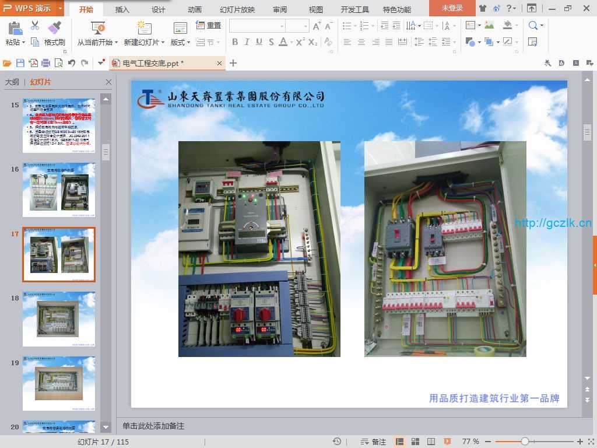Viewport: 597px width, 448px height.
Task: Open the Insert (插入) ribbon tab
Action: pos(122,9)
